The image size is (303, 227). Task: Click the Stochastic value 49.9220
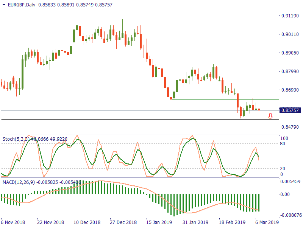59,139
